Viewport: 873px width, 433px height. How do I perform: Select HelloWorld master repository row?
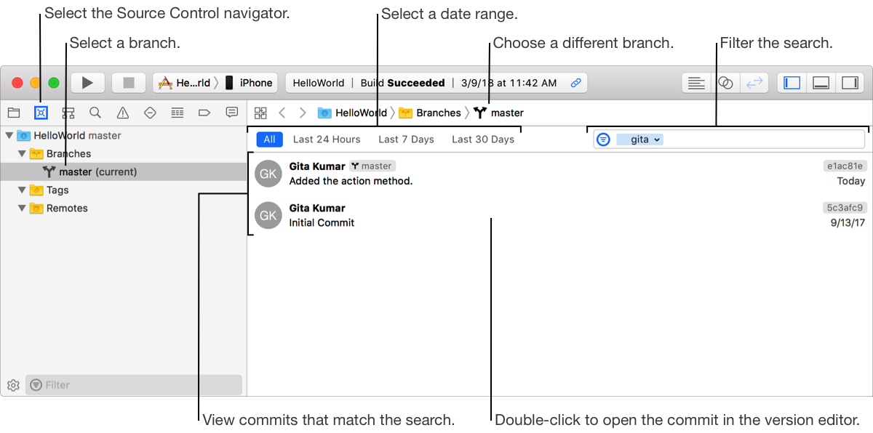click(x=123, y=136)
